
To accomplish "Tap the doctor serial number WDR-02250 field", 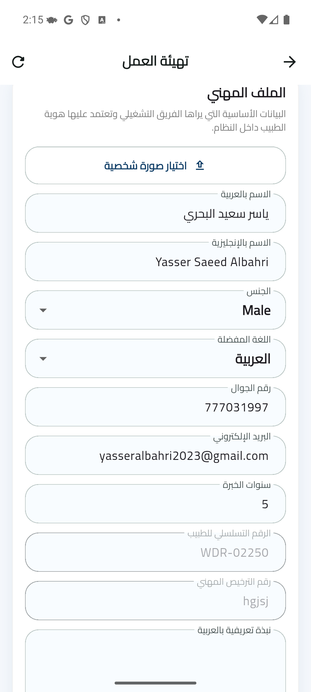I will point(155,552).
